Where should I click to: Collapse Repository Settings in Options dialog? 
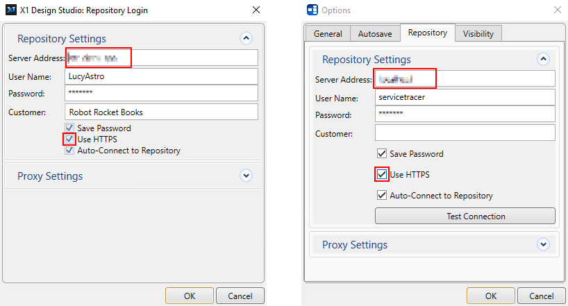(544, 60)
